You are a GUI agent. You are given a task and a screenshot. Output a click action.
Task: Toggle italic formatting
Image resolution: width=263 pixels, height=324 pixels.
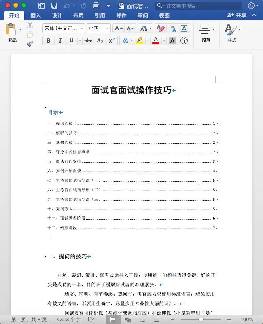tap(60, 40)
